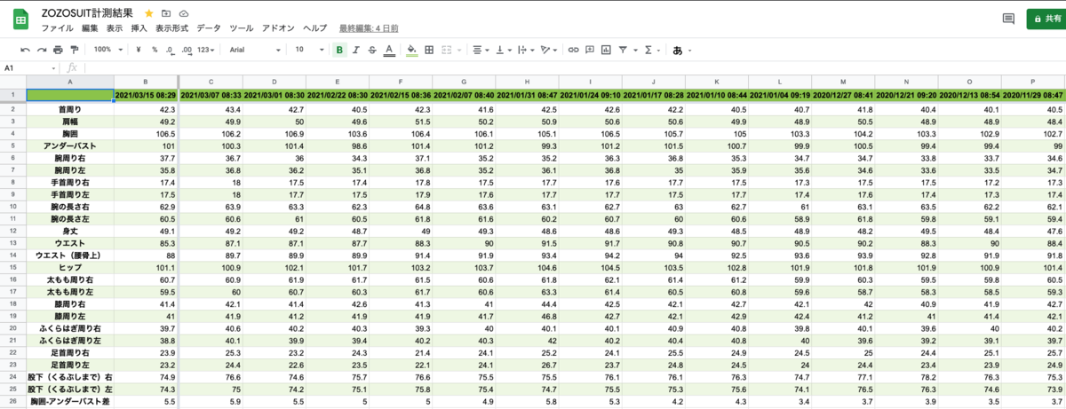Click the green 共有 share button

[x=1045, y=18]
